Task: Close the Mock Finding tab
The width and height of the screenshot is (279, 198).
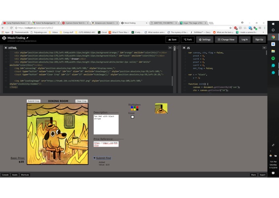Action: 147,23
